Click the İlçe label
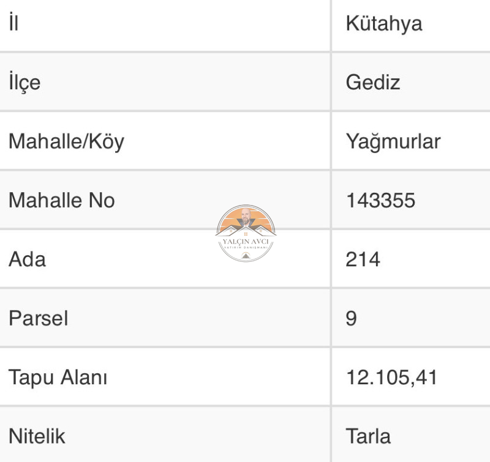Screen dimensions: 490x462 click(x=24, y=83)
